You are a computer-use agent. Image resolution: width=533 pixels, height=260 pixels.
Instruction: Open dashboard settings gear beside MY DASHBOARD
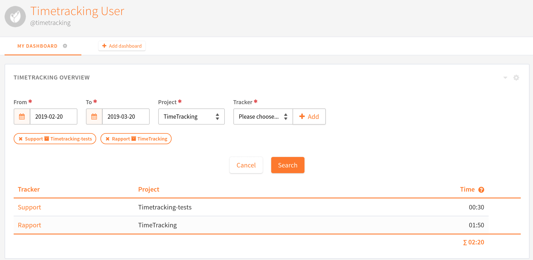tap(65, 46)
